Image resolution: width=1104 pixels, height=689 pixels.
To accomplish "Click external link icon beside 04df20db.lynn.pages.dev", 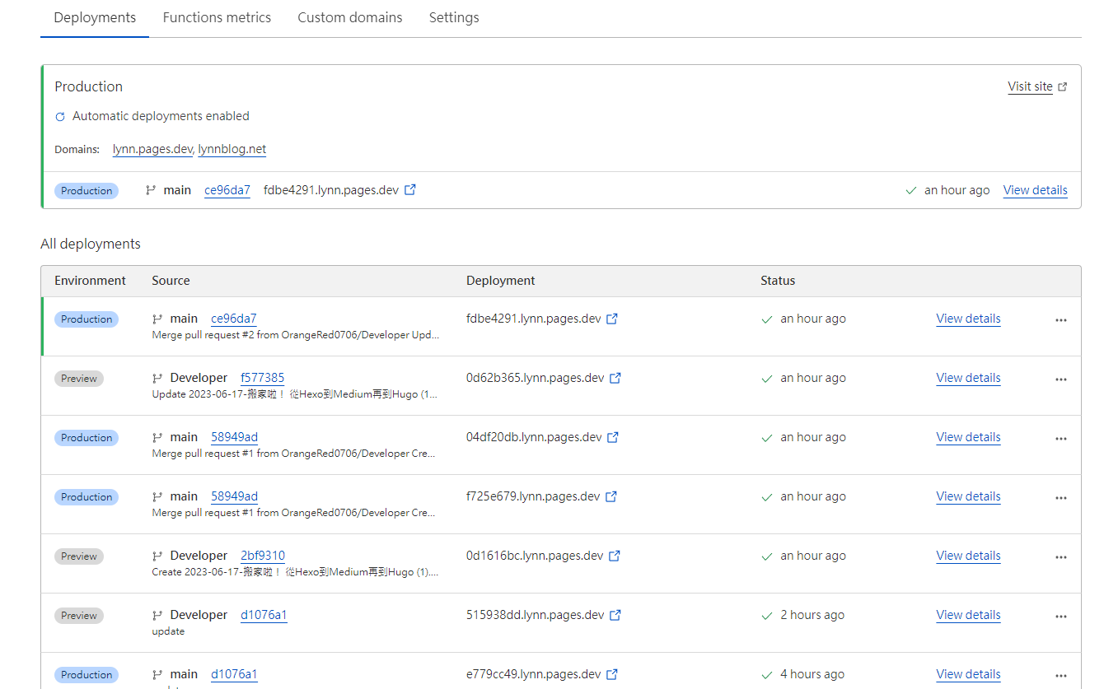I will [613, 438].
